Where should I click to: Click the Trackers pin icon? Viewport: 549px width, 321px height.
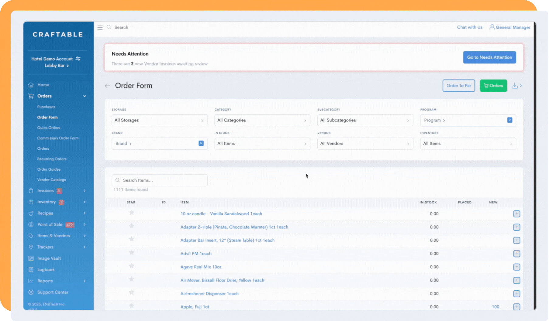[31, 247]
